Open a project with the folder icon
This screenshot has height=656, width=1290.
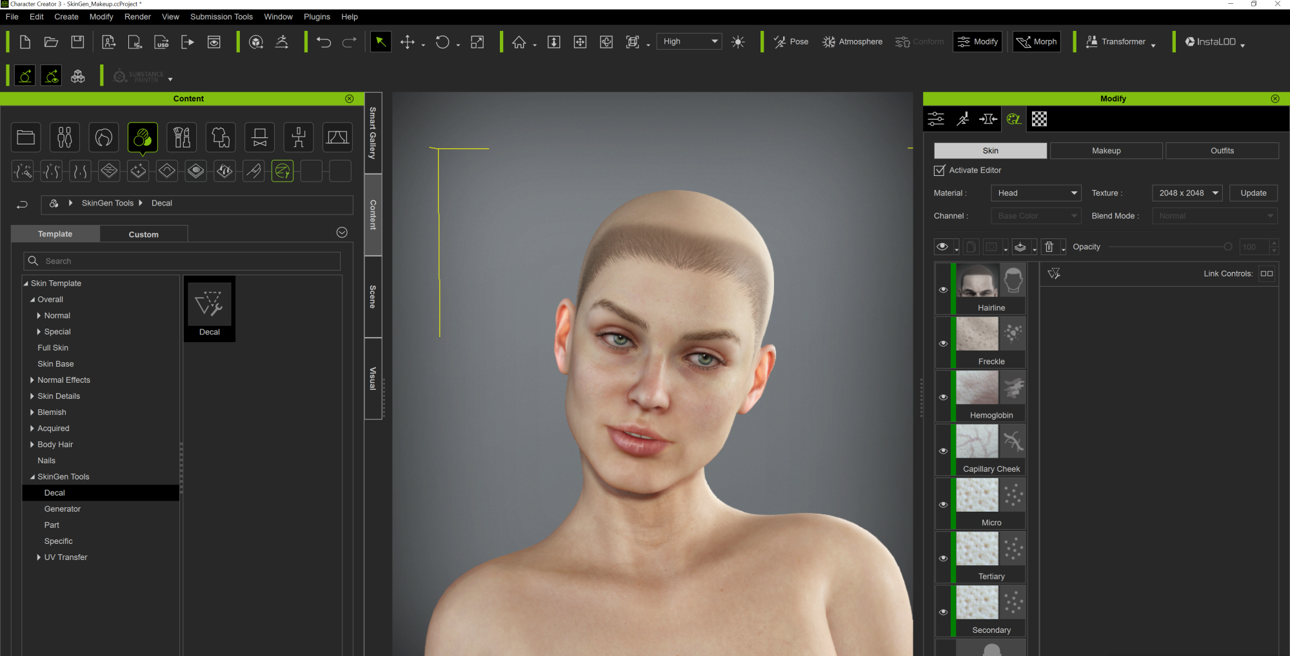coord(51,42)
